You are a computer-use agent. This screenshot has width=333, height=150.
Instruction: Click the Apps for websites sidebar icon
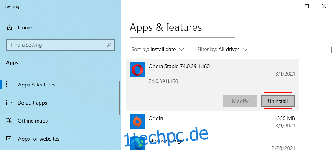tap(9, 139)
